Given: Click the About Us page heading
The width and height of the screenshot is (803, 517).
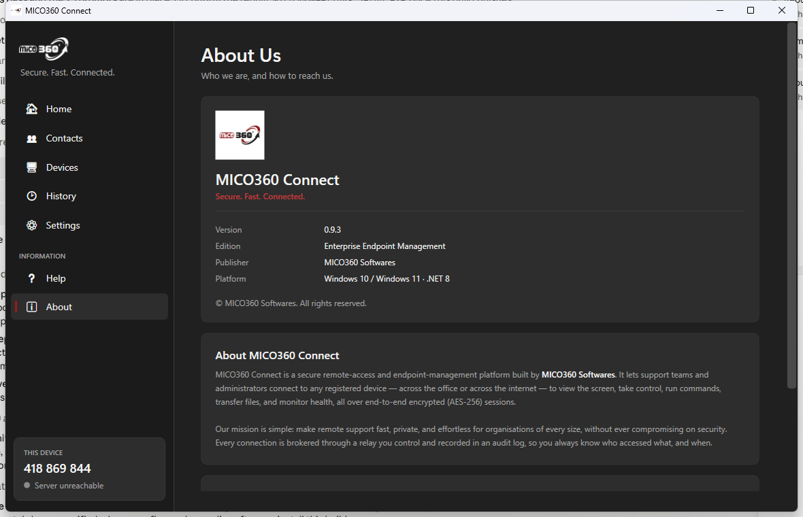Looking at the screenshot, I should (241, 55).
